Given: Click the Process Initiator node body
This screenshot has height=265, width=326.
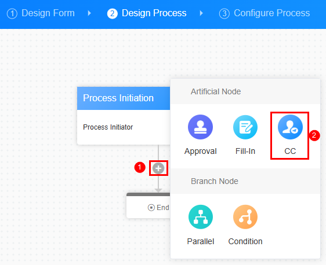Looking at the screenshot, I should point(124,127).
